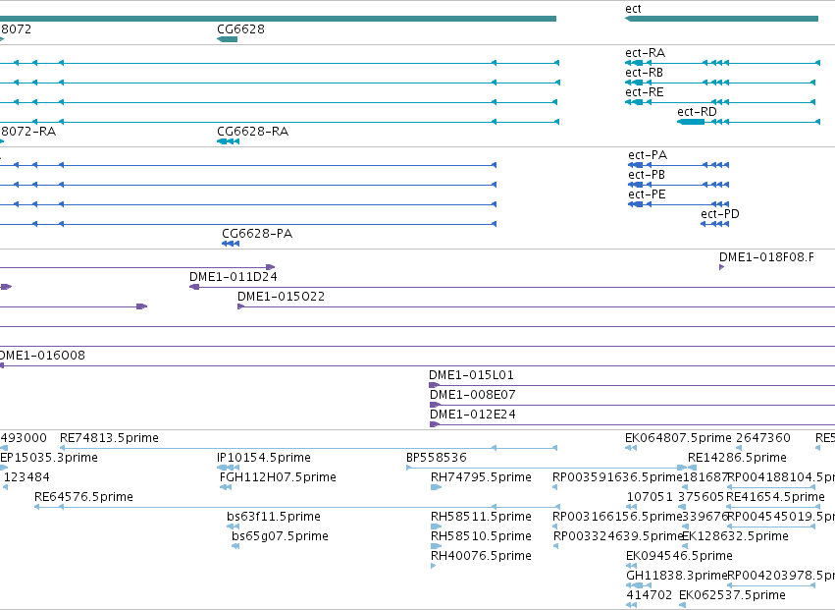
Task: Click the 123484 feature label
Action: pyautogui.click(x=26, y=477)
